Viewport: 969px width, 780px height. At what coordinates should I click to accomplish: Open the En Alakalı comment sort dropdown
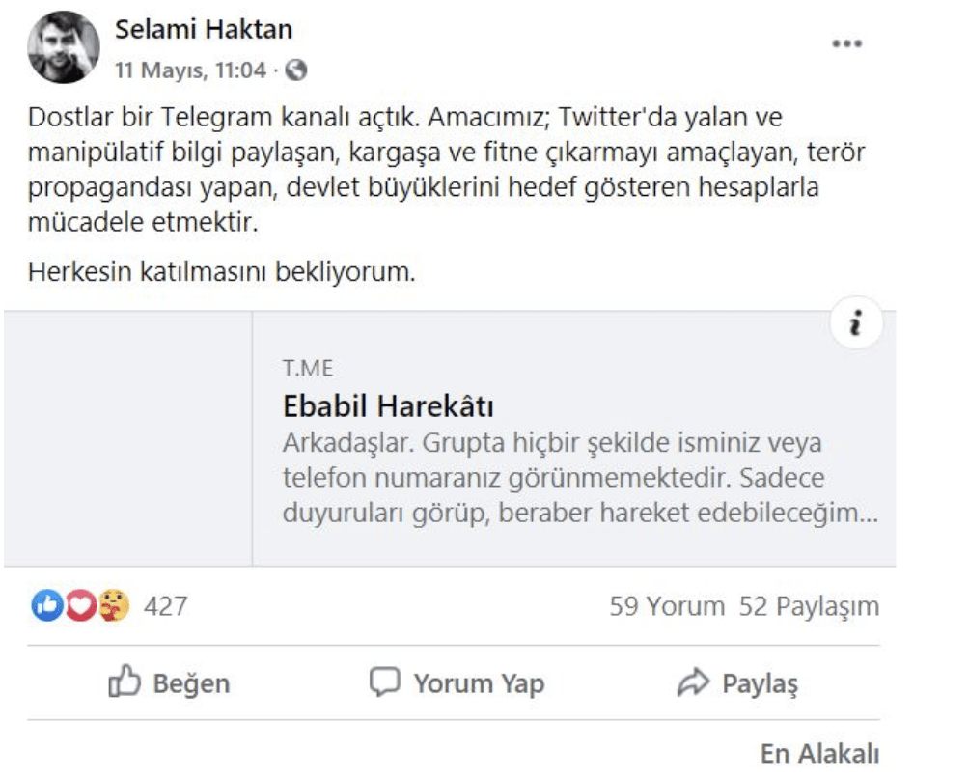pos(819,754)
